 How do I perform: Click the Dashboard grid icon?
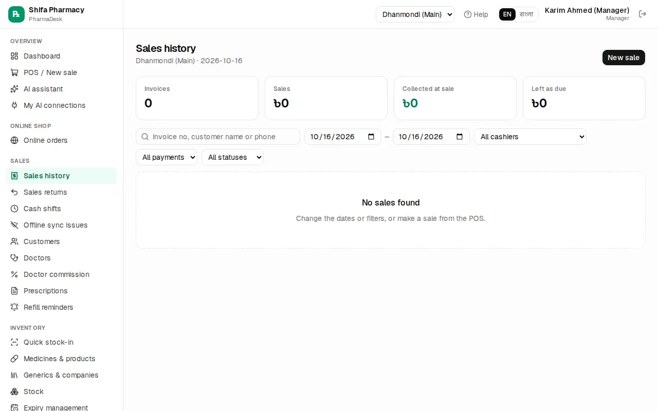pyautogui.click(x=14, y=56)
